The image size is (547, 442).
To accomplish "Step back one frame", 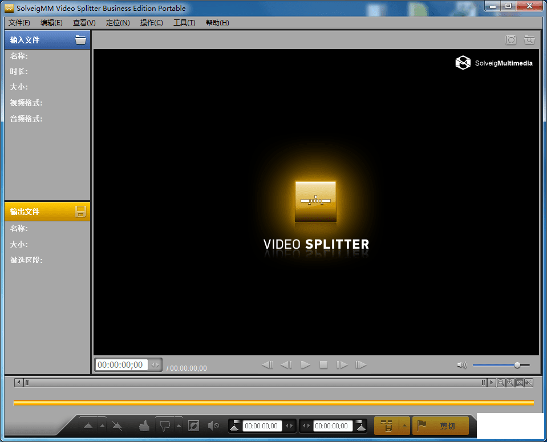I will pyautogui.click(x=286, y=365).
